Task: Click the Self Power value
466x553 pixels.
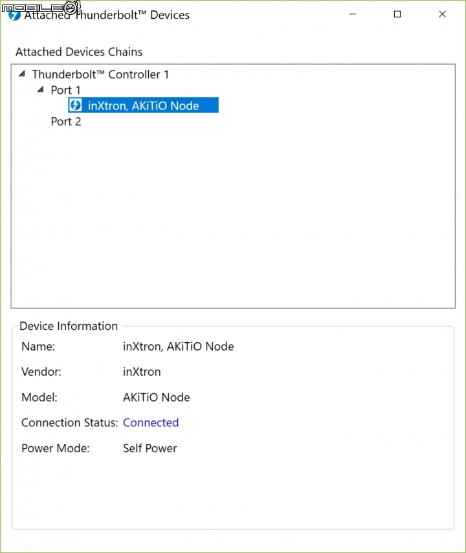Action: (x=150, y=448)
